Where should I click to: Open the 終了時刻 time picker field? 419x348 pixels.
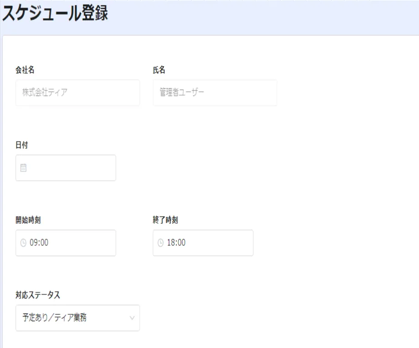coord(209,243)
